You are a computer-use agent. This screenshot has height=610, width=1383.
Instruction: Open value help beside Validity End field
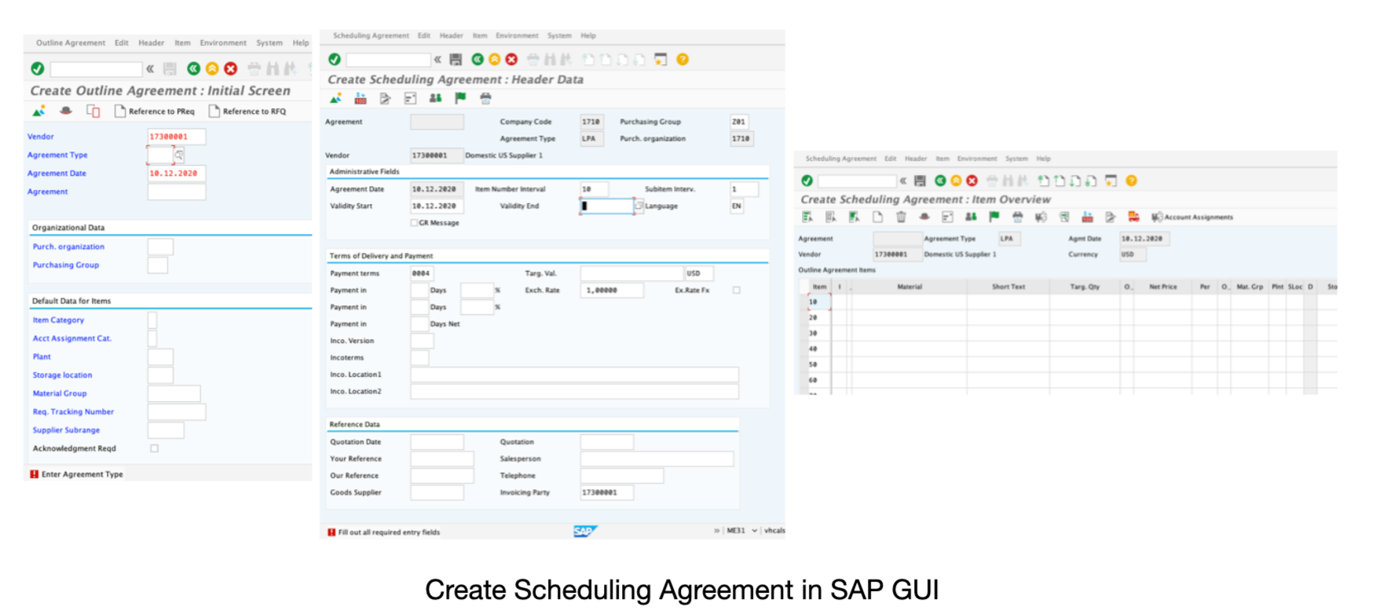click(638, 206)
